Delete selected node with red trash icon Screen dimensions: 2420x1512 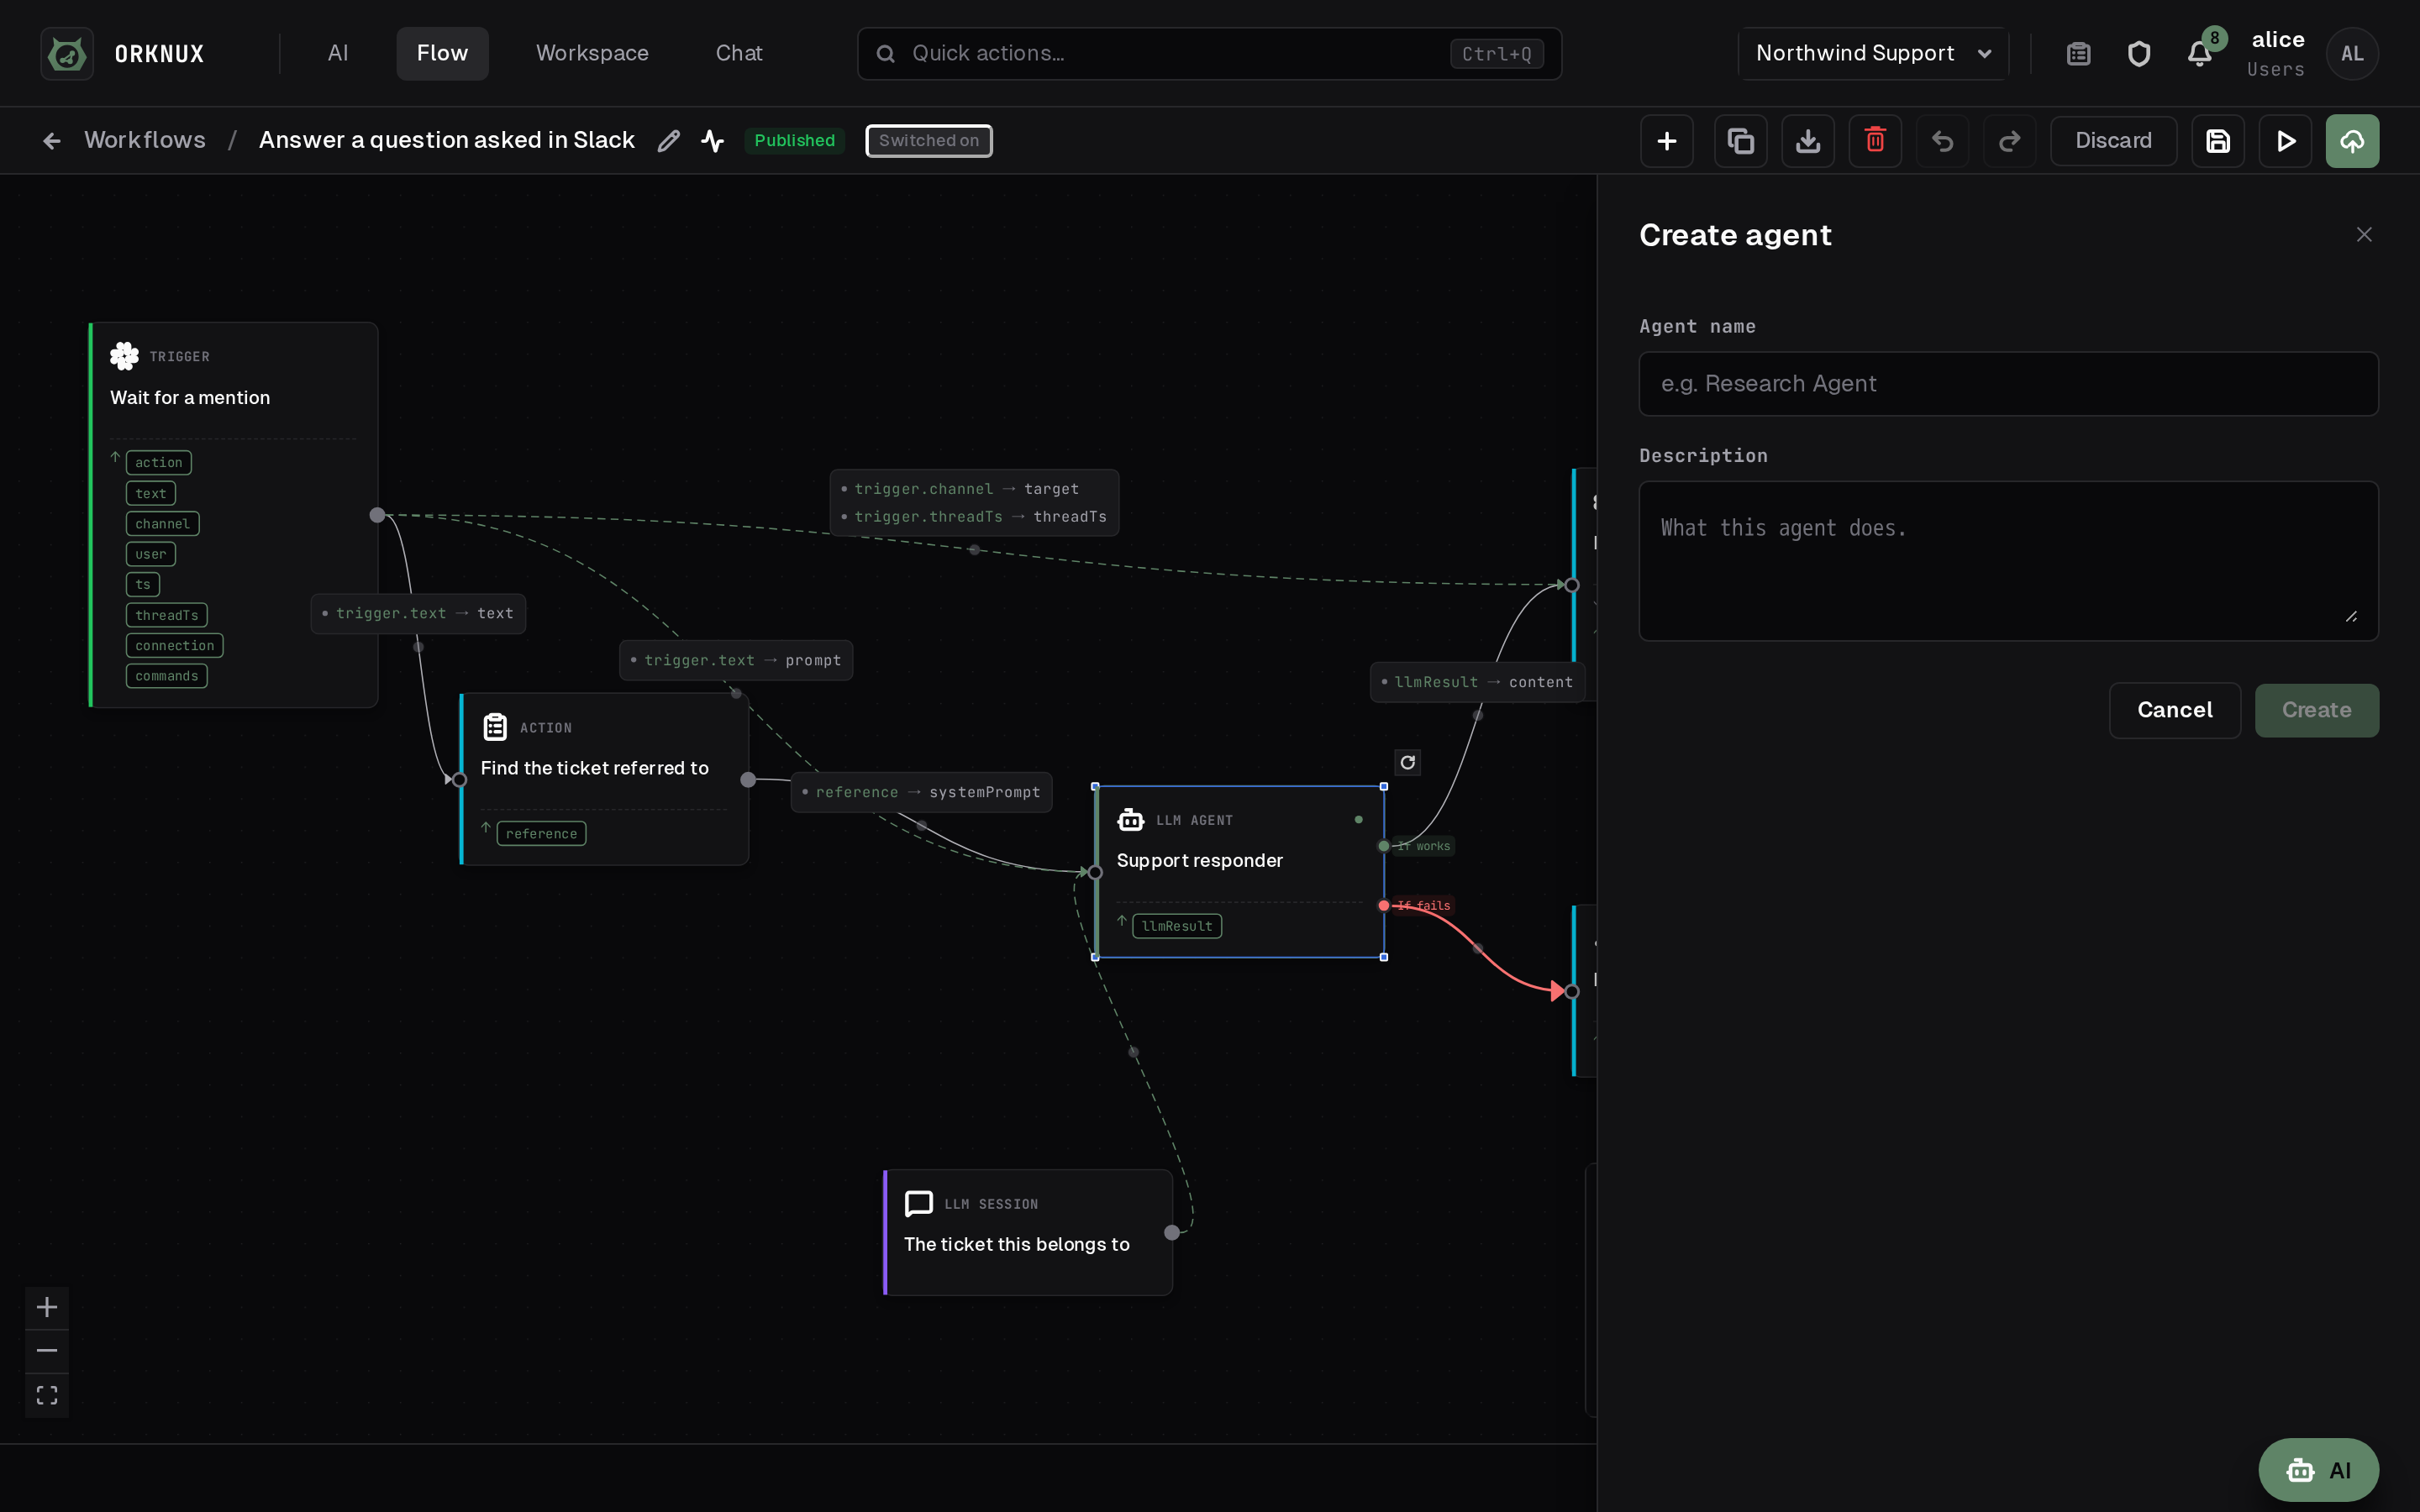[x=1875, y=141]
